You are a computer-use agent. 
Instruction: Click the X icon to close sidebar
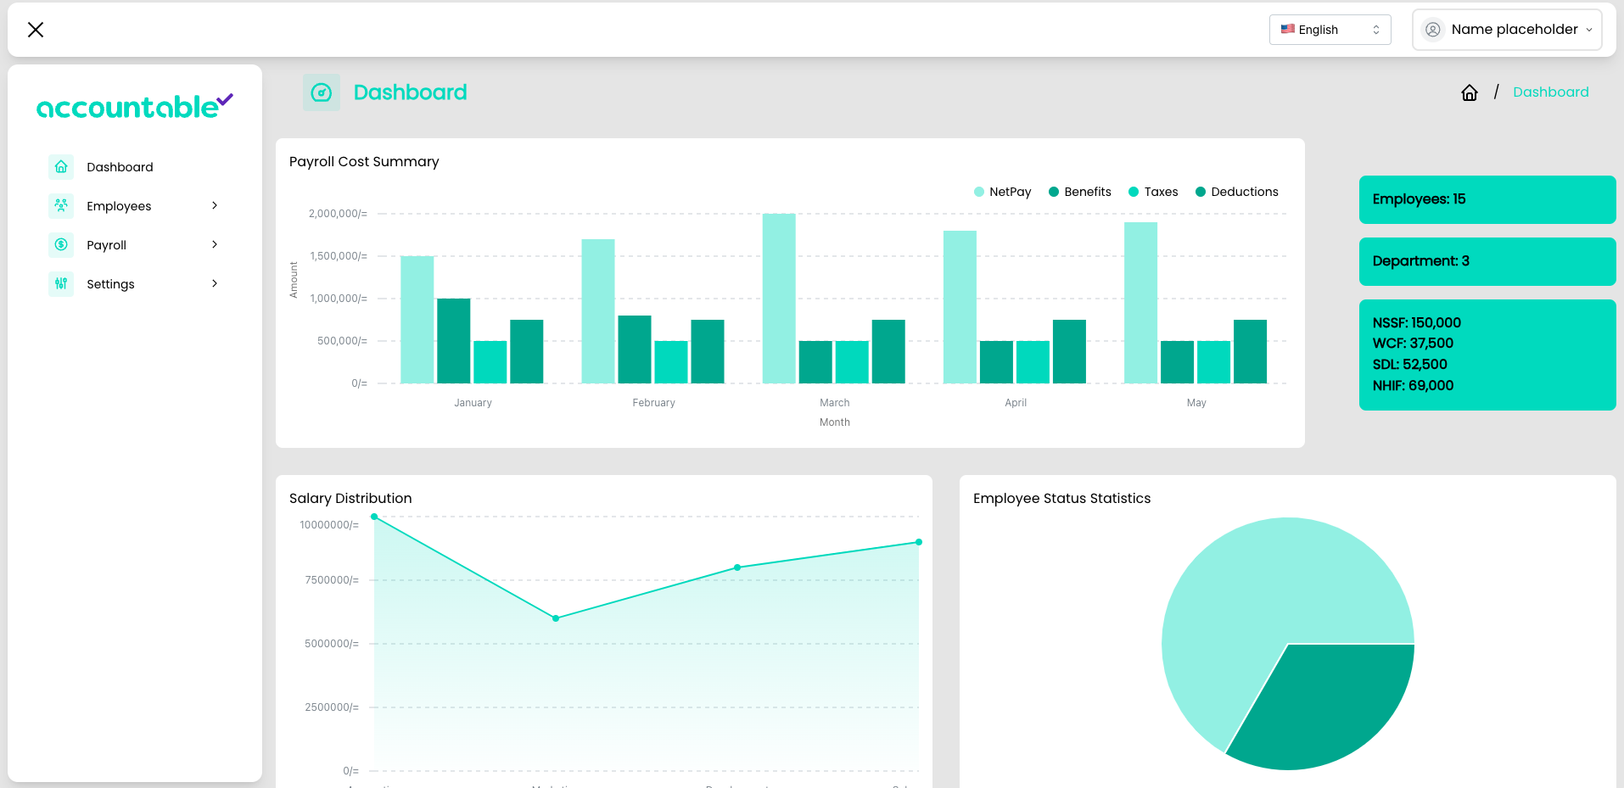(x=36, y=30)
